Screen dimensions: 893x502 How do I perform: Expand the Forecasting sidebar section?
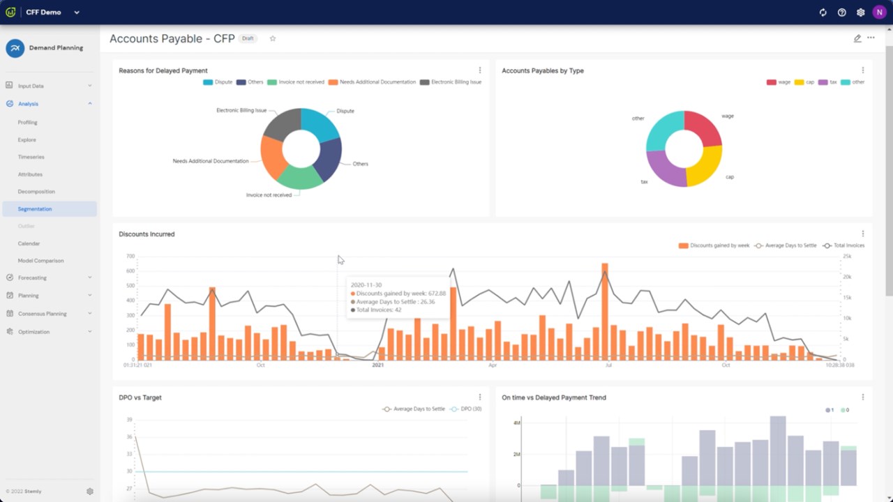pyautogui.click(x=50, y=277)
